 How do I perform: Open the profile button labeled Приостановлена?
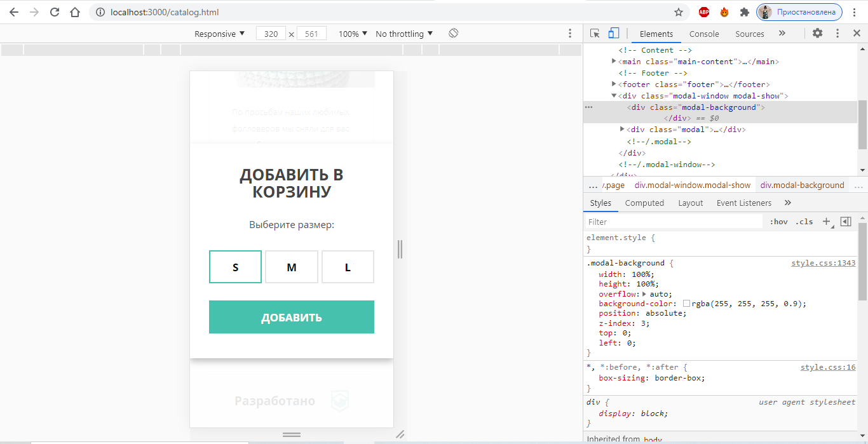(x=799, y=12)
